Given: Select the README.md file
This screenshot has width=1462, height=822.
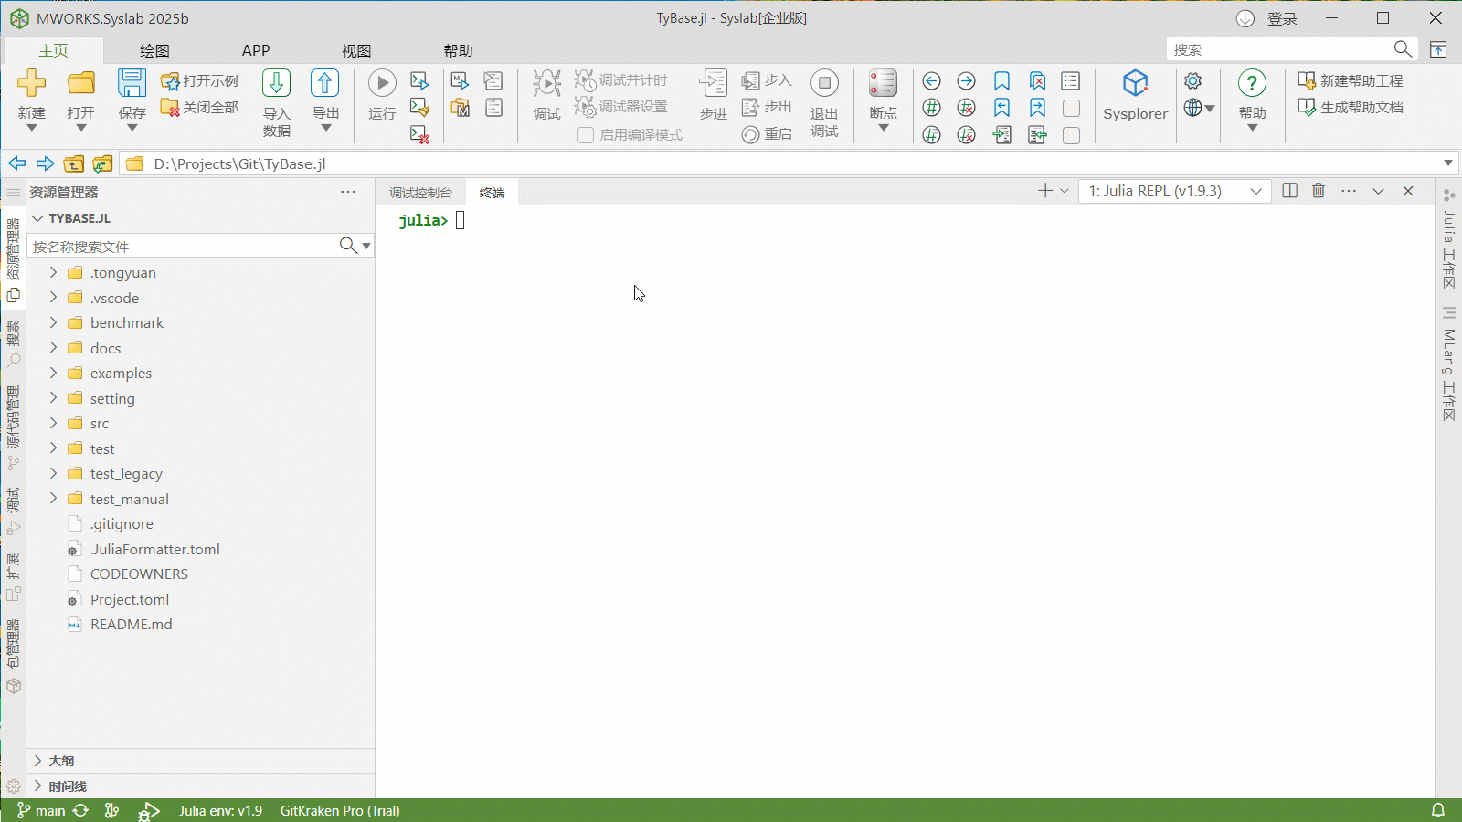Looking at the screenshot, I should point(131,624).
